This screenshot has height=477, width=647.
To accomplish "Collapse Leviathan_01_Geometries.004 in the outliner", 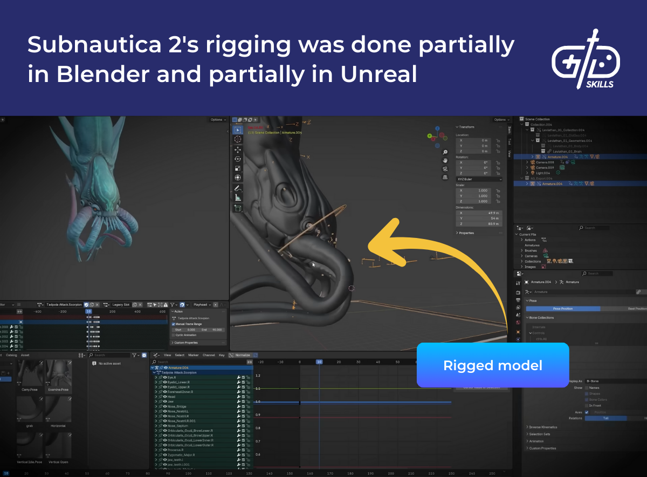I will point(532,141).
